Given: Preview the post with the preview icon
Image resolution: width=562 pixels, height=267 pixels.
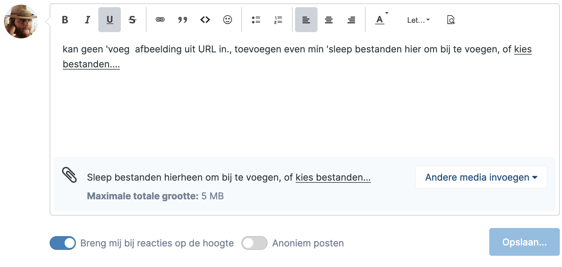Looking at the screenshot, I should [451, 20].
